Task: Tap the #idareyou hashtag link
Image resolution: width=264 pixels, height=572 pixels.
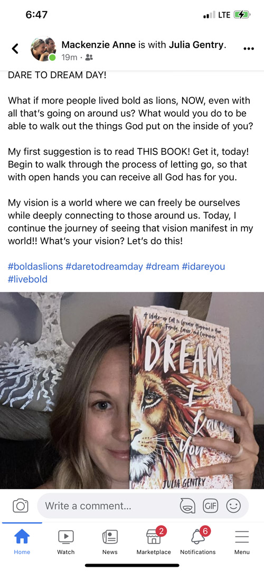Action: (203, 266)
